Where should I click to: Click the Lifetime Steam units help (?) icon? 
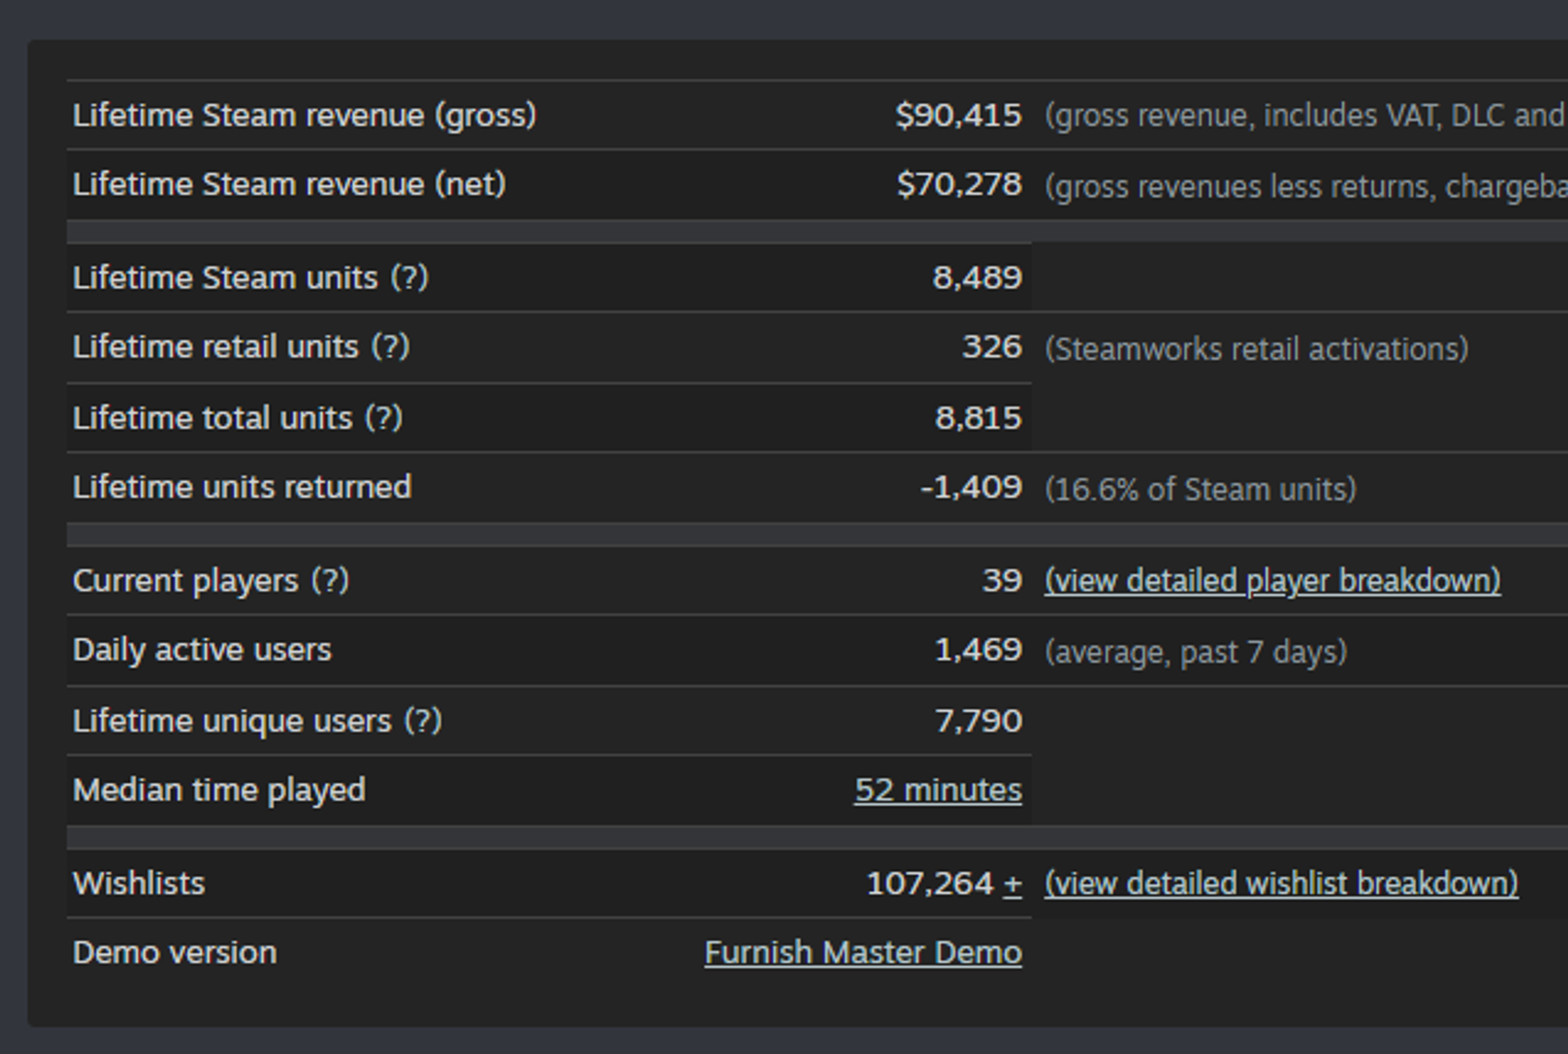pyautogui.click(x=410, y=278)
